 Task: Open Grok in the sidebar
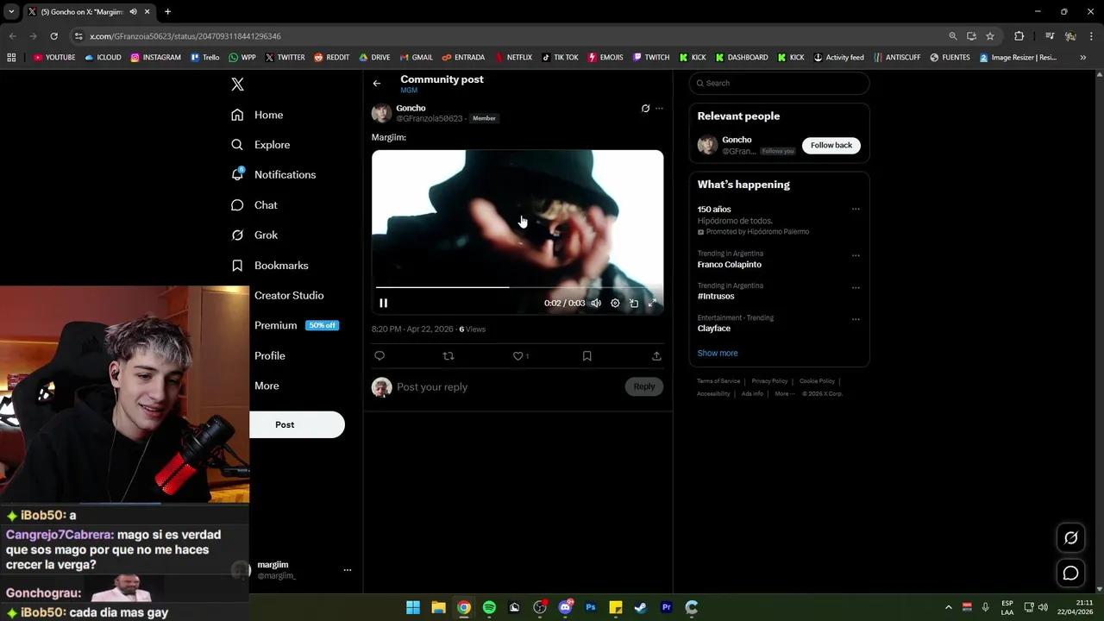[254, 235]
